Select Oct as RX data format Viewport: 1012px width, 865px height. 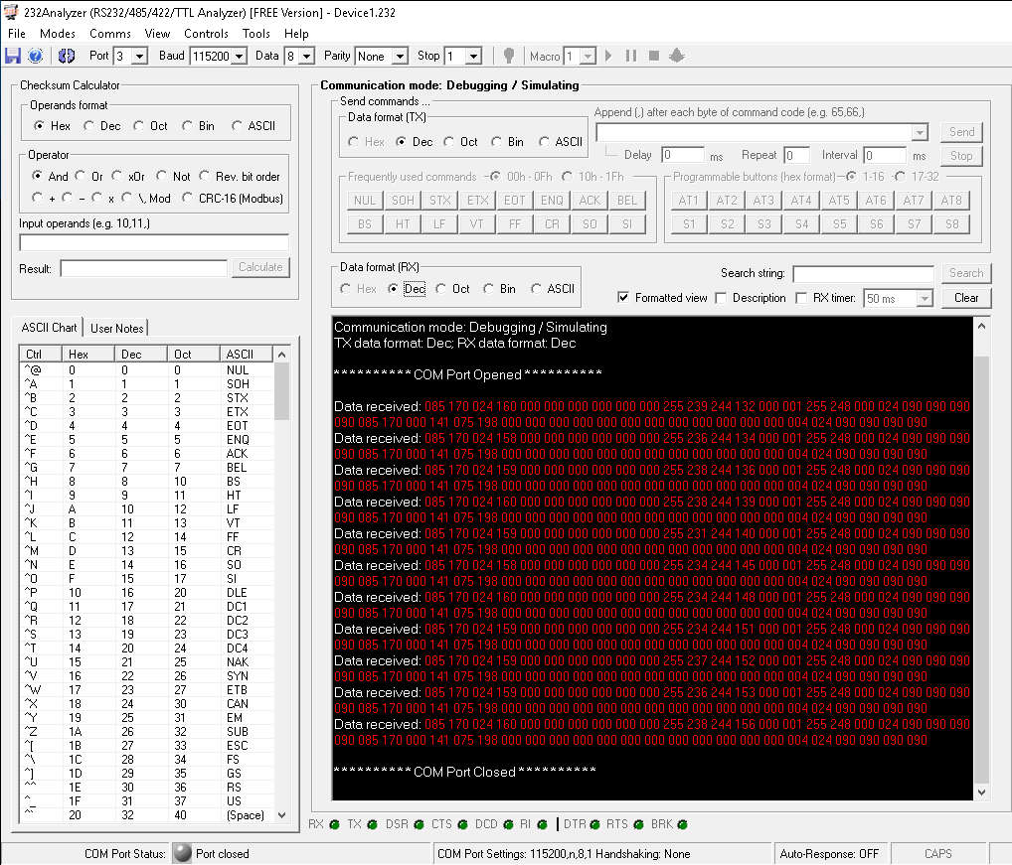(440, 289)
